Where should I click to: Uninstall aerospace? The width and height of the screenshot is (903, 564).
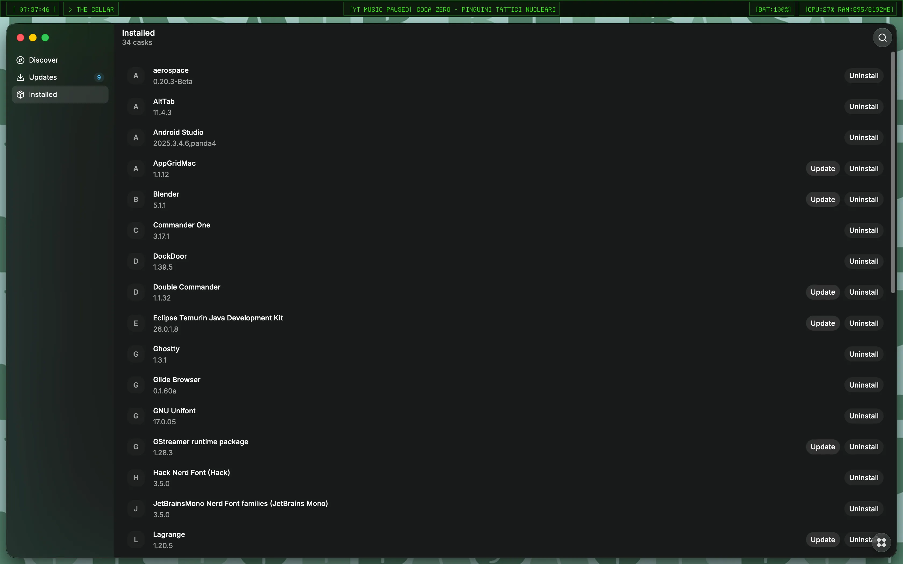pyautogui.click(x=863, y=76)
